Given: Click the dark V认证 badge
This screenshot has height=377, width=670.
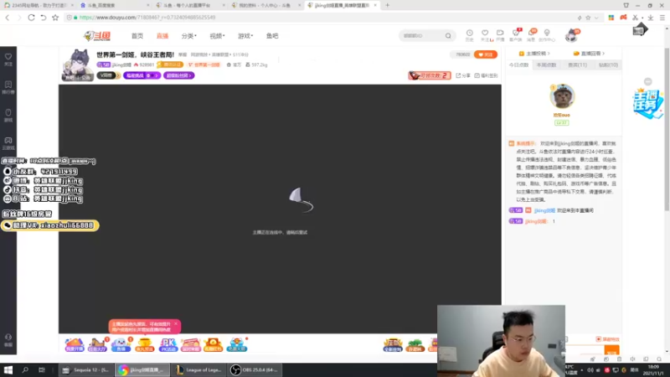Looking at the screenshot, I should 108,75.
